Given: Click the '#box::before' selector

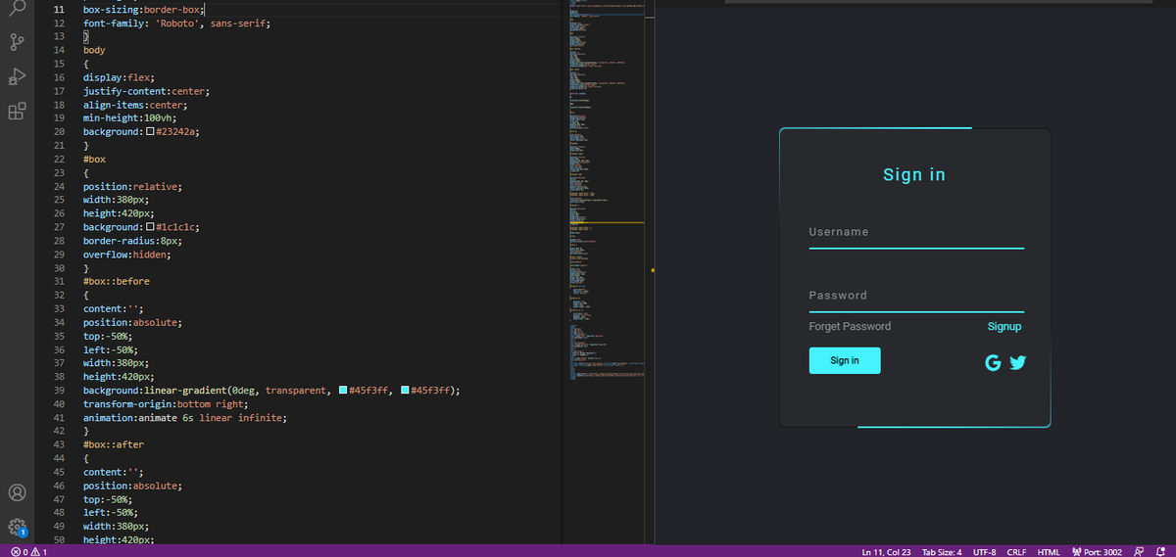Looking at the screenshot, I should coord(117,281).
